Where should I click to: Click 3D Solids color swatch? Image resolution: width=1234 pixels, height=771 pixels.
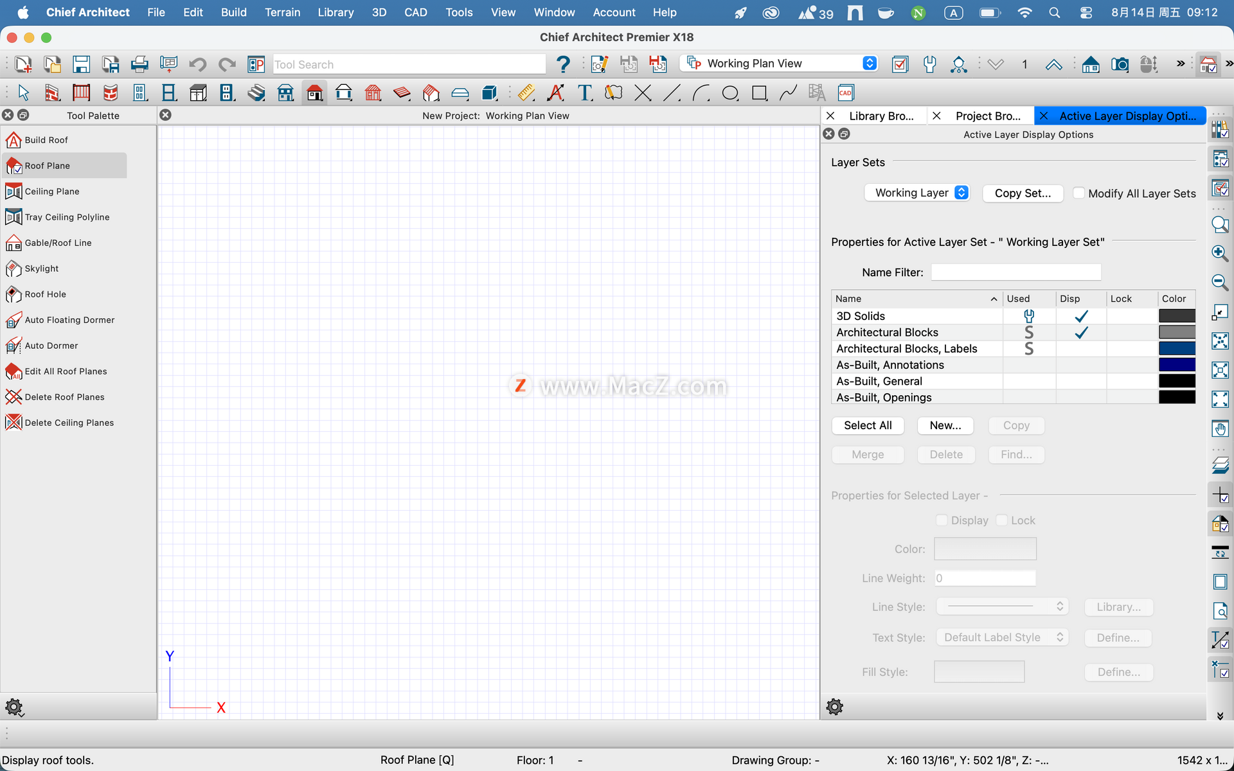point(1177,316)
